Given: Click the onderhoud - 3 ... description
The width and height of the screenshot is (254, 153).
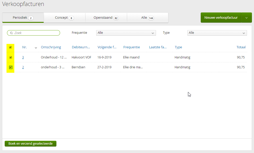Looking at the screenshot, I should pyautogui.click(x=53, y=67).
